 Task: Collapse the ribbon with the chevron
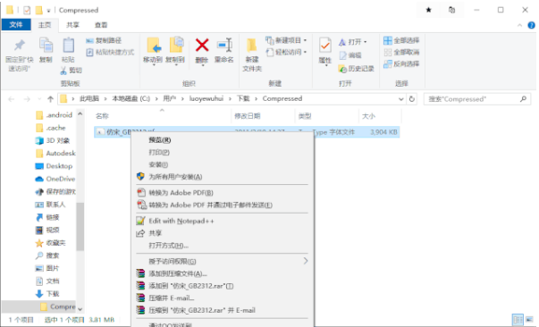click(519, 25)
